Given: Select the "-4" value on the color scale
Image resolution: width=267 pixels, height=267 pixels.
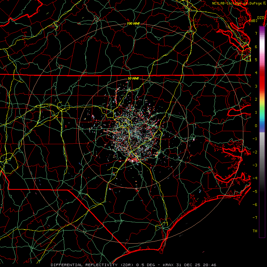Looking at the screenshot, I should click(255, 178).
